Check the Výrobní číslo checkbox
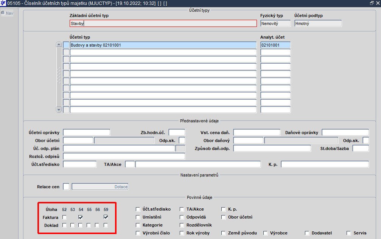This screenshot has height=239, width=381. coord(138,233)
